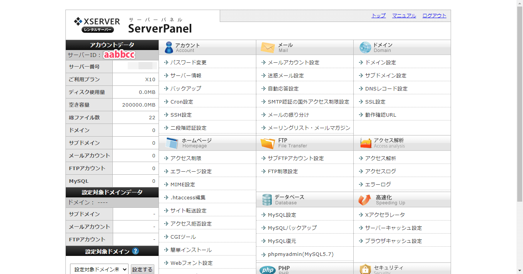
Task: Click the FTP folder icon
Action: tap(268, 143)
